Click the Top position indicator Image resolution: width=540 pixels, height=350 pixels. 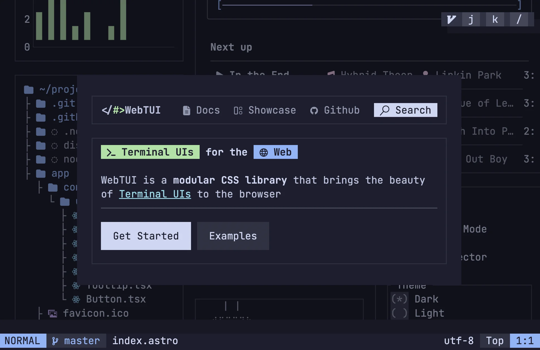click(495, 341)
